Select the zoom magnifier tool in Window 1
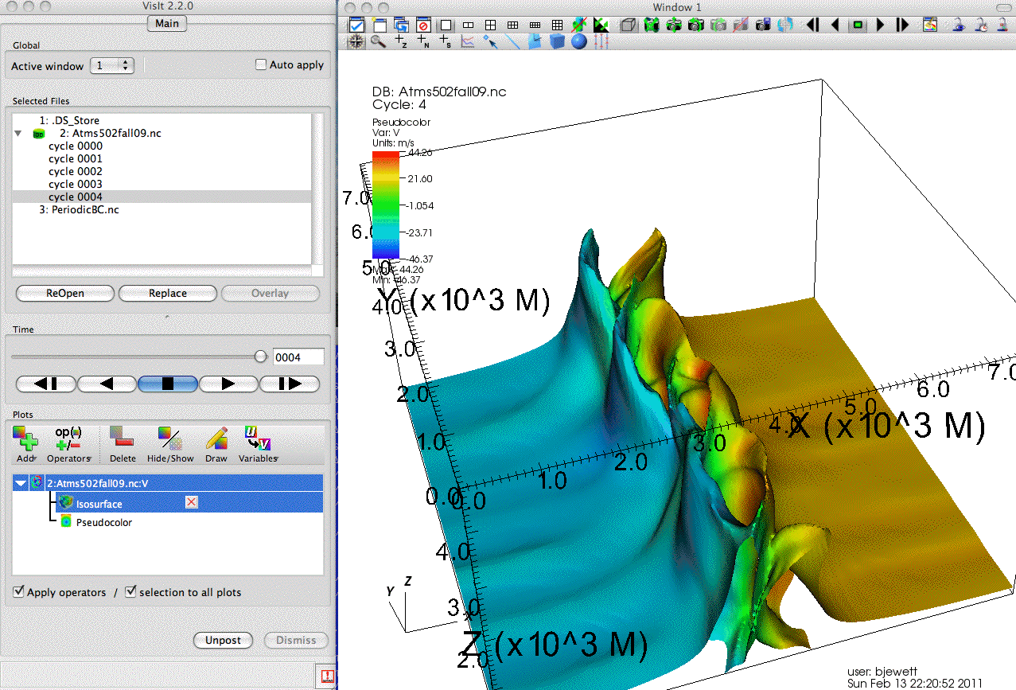This screenshot has width=1016, height=690. 378,41
